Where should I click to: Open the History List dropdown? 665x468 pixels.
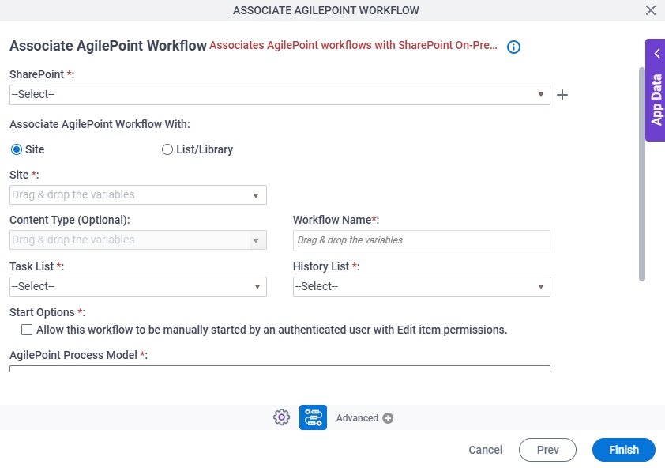(x=422, y=287)
